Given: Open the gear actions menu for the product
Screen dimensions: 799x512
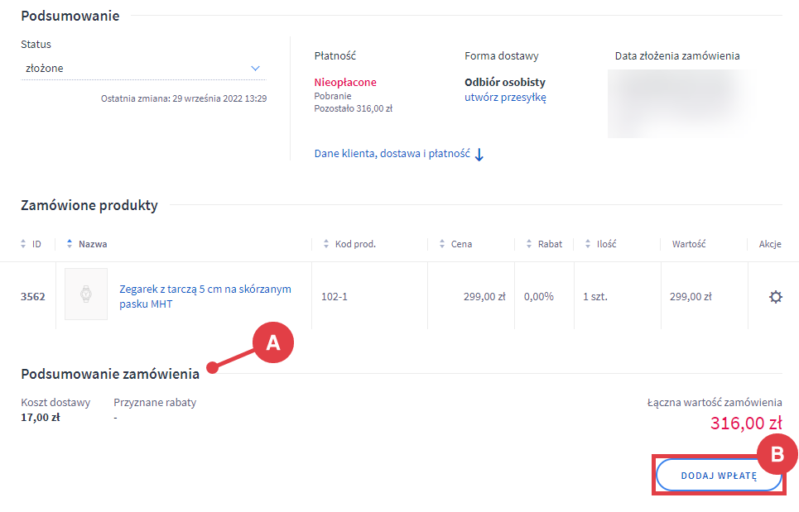Looking at the screenshot, I should [x=775, y=297].
